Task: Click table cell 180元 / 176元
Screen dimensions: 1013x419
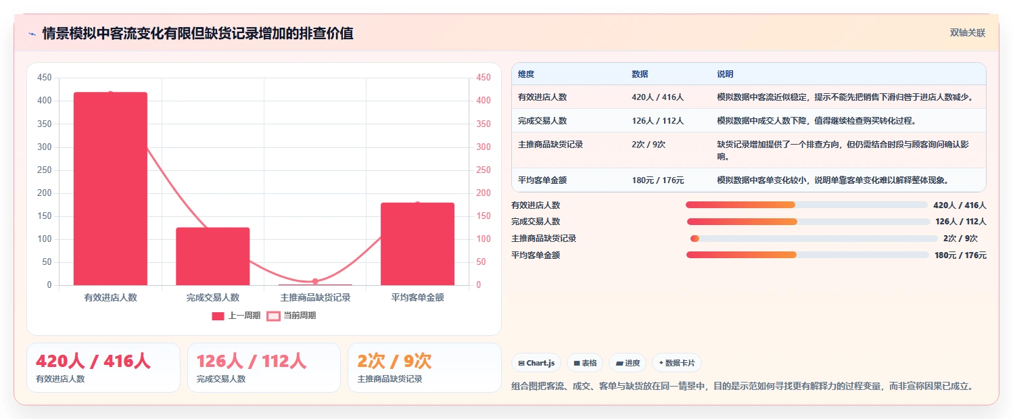Action: tap(657, 180)
